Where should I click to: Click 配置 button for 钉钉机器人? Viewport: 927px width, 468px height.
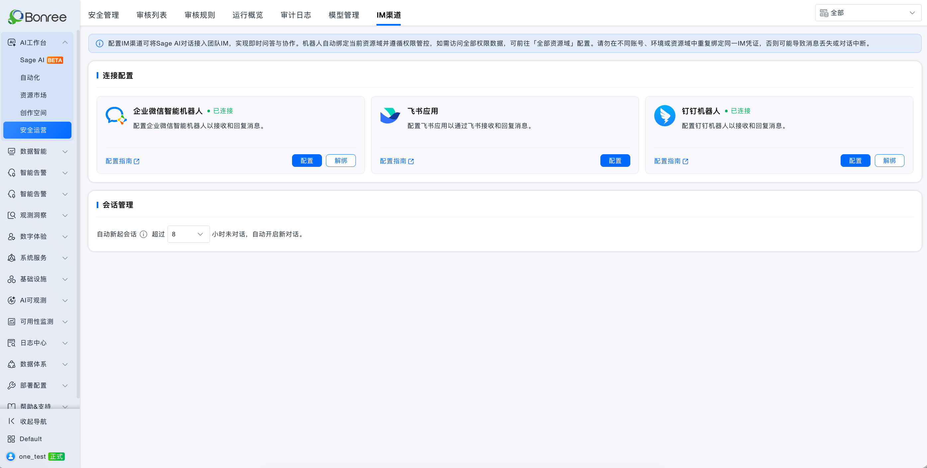tap(855, 161)
